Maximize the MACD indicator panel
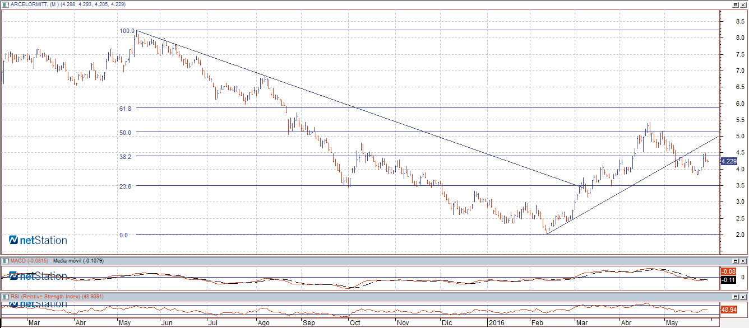Viewport: 749px width, 328px height. 736,261
